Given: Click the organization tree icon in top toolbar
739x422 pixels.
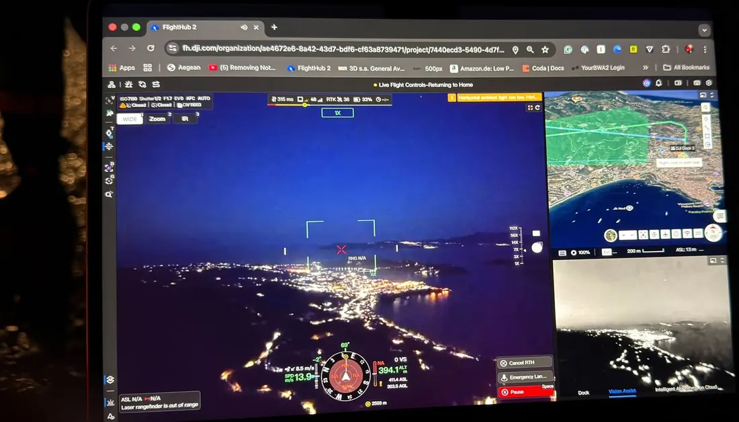Looking at the screenshot, I should (x=112, y=85).
